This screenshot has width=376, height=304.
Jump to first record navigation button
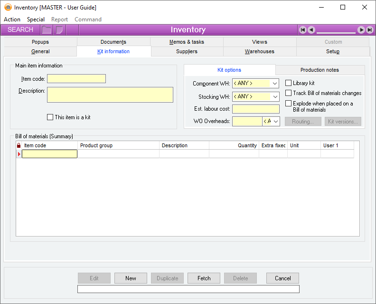pos(303,30)
